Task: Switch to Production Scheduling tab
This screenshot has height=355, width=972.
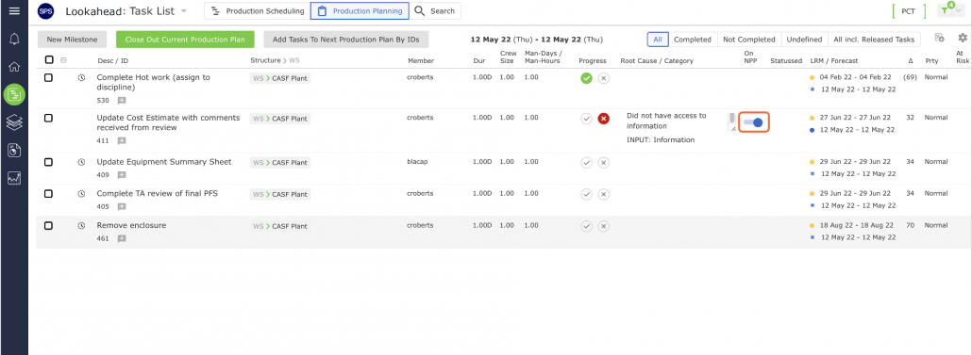Action: (257, 10)
